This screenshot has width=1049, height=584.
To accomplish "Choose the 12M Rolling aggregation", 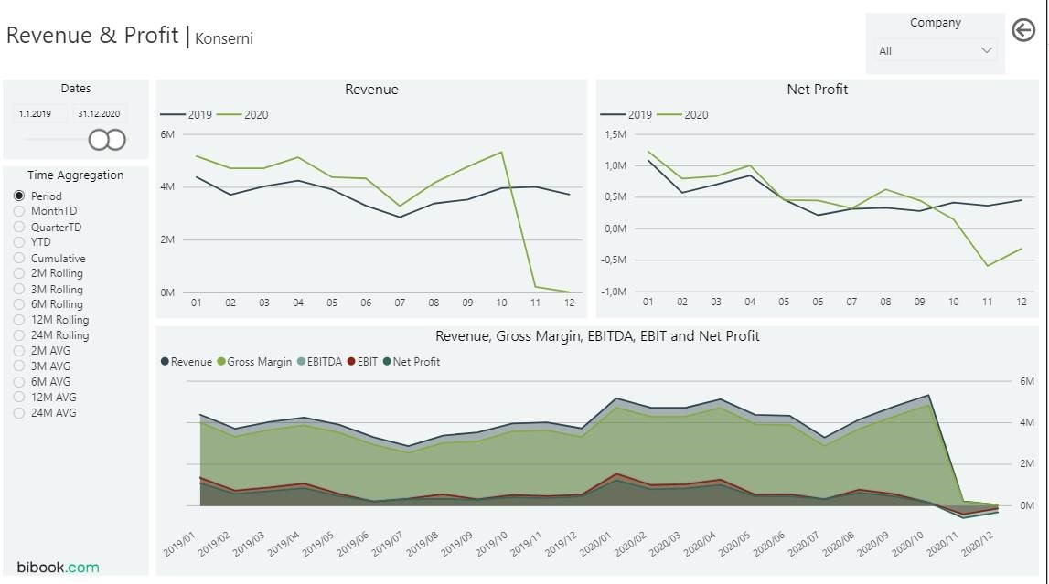I will click(19, 321).
